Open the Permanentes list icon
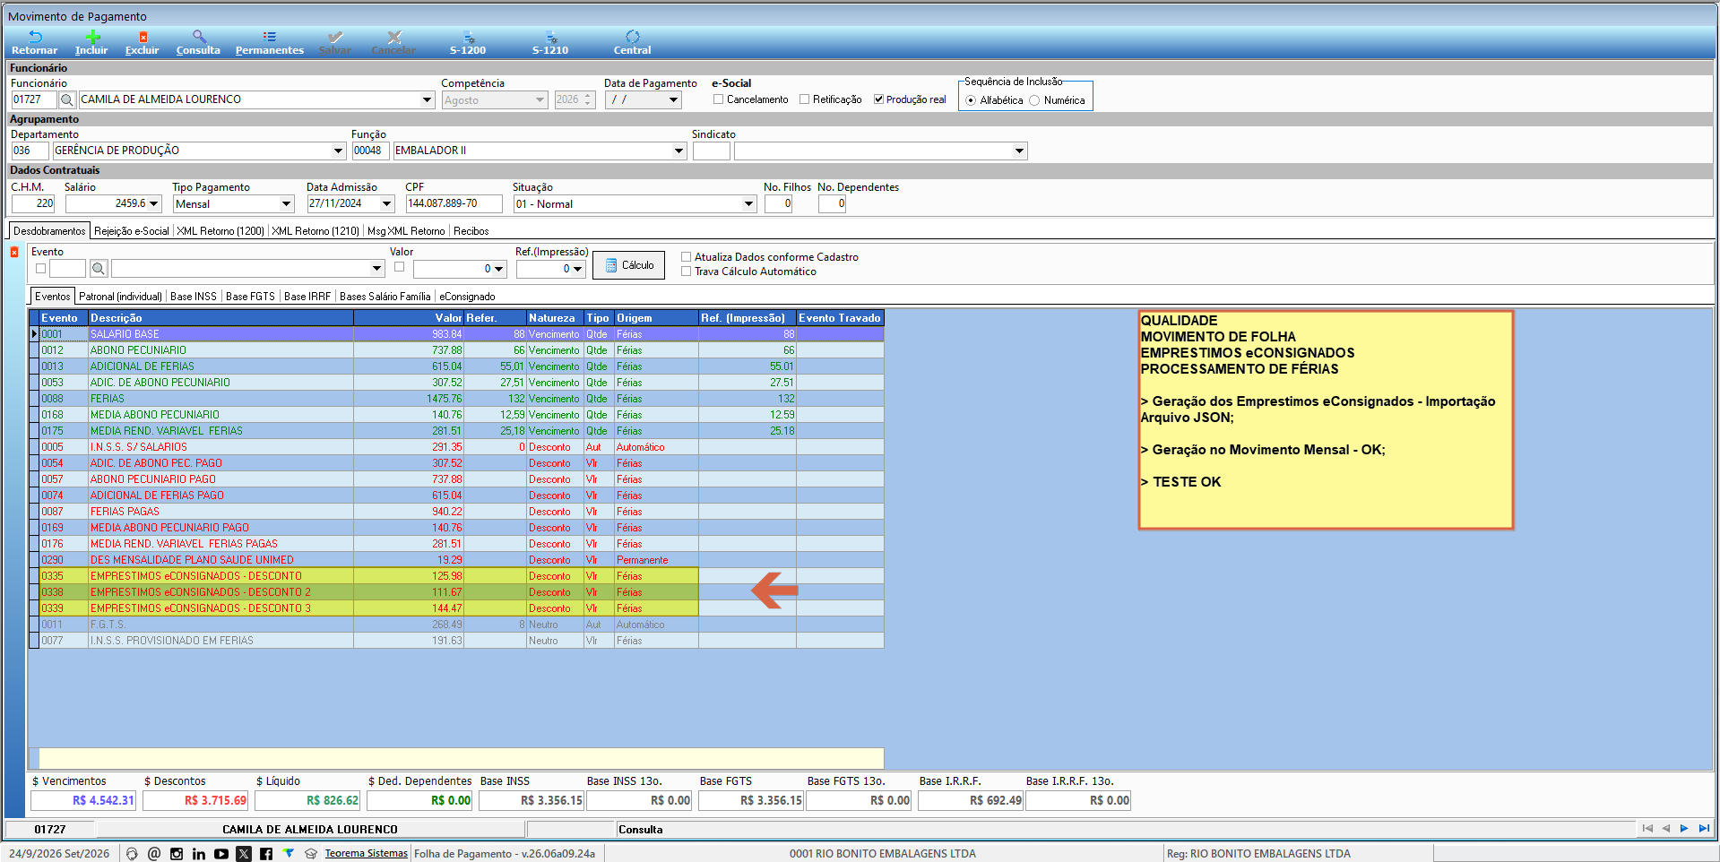The height and width of the screenshot is (862, 1720). (x=270, y=37)
